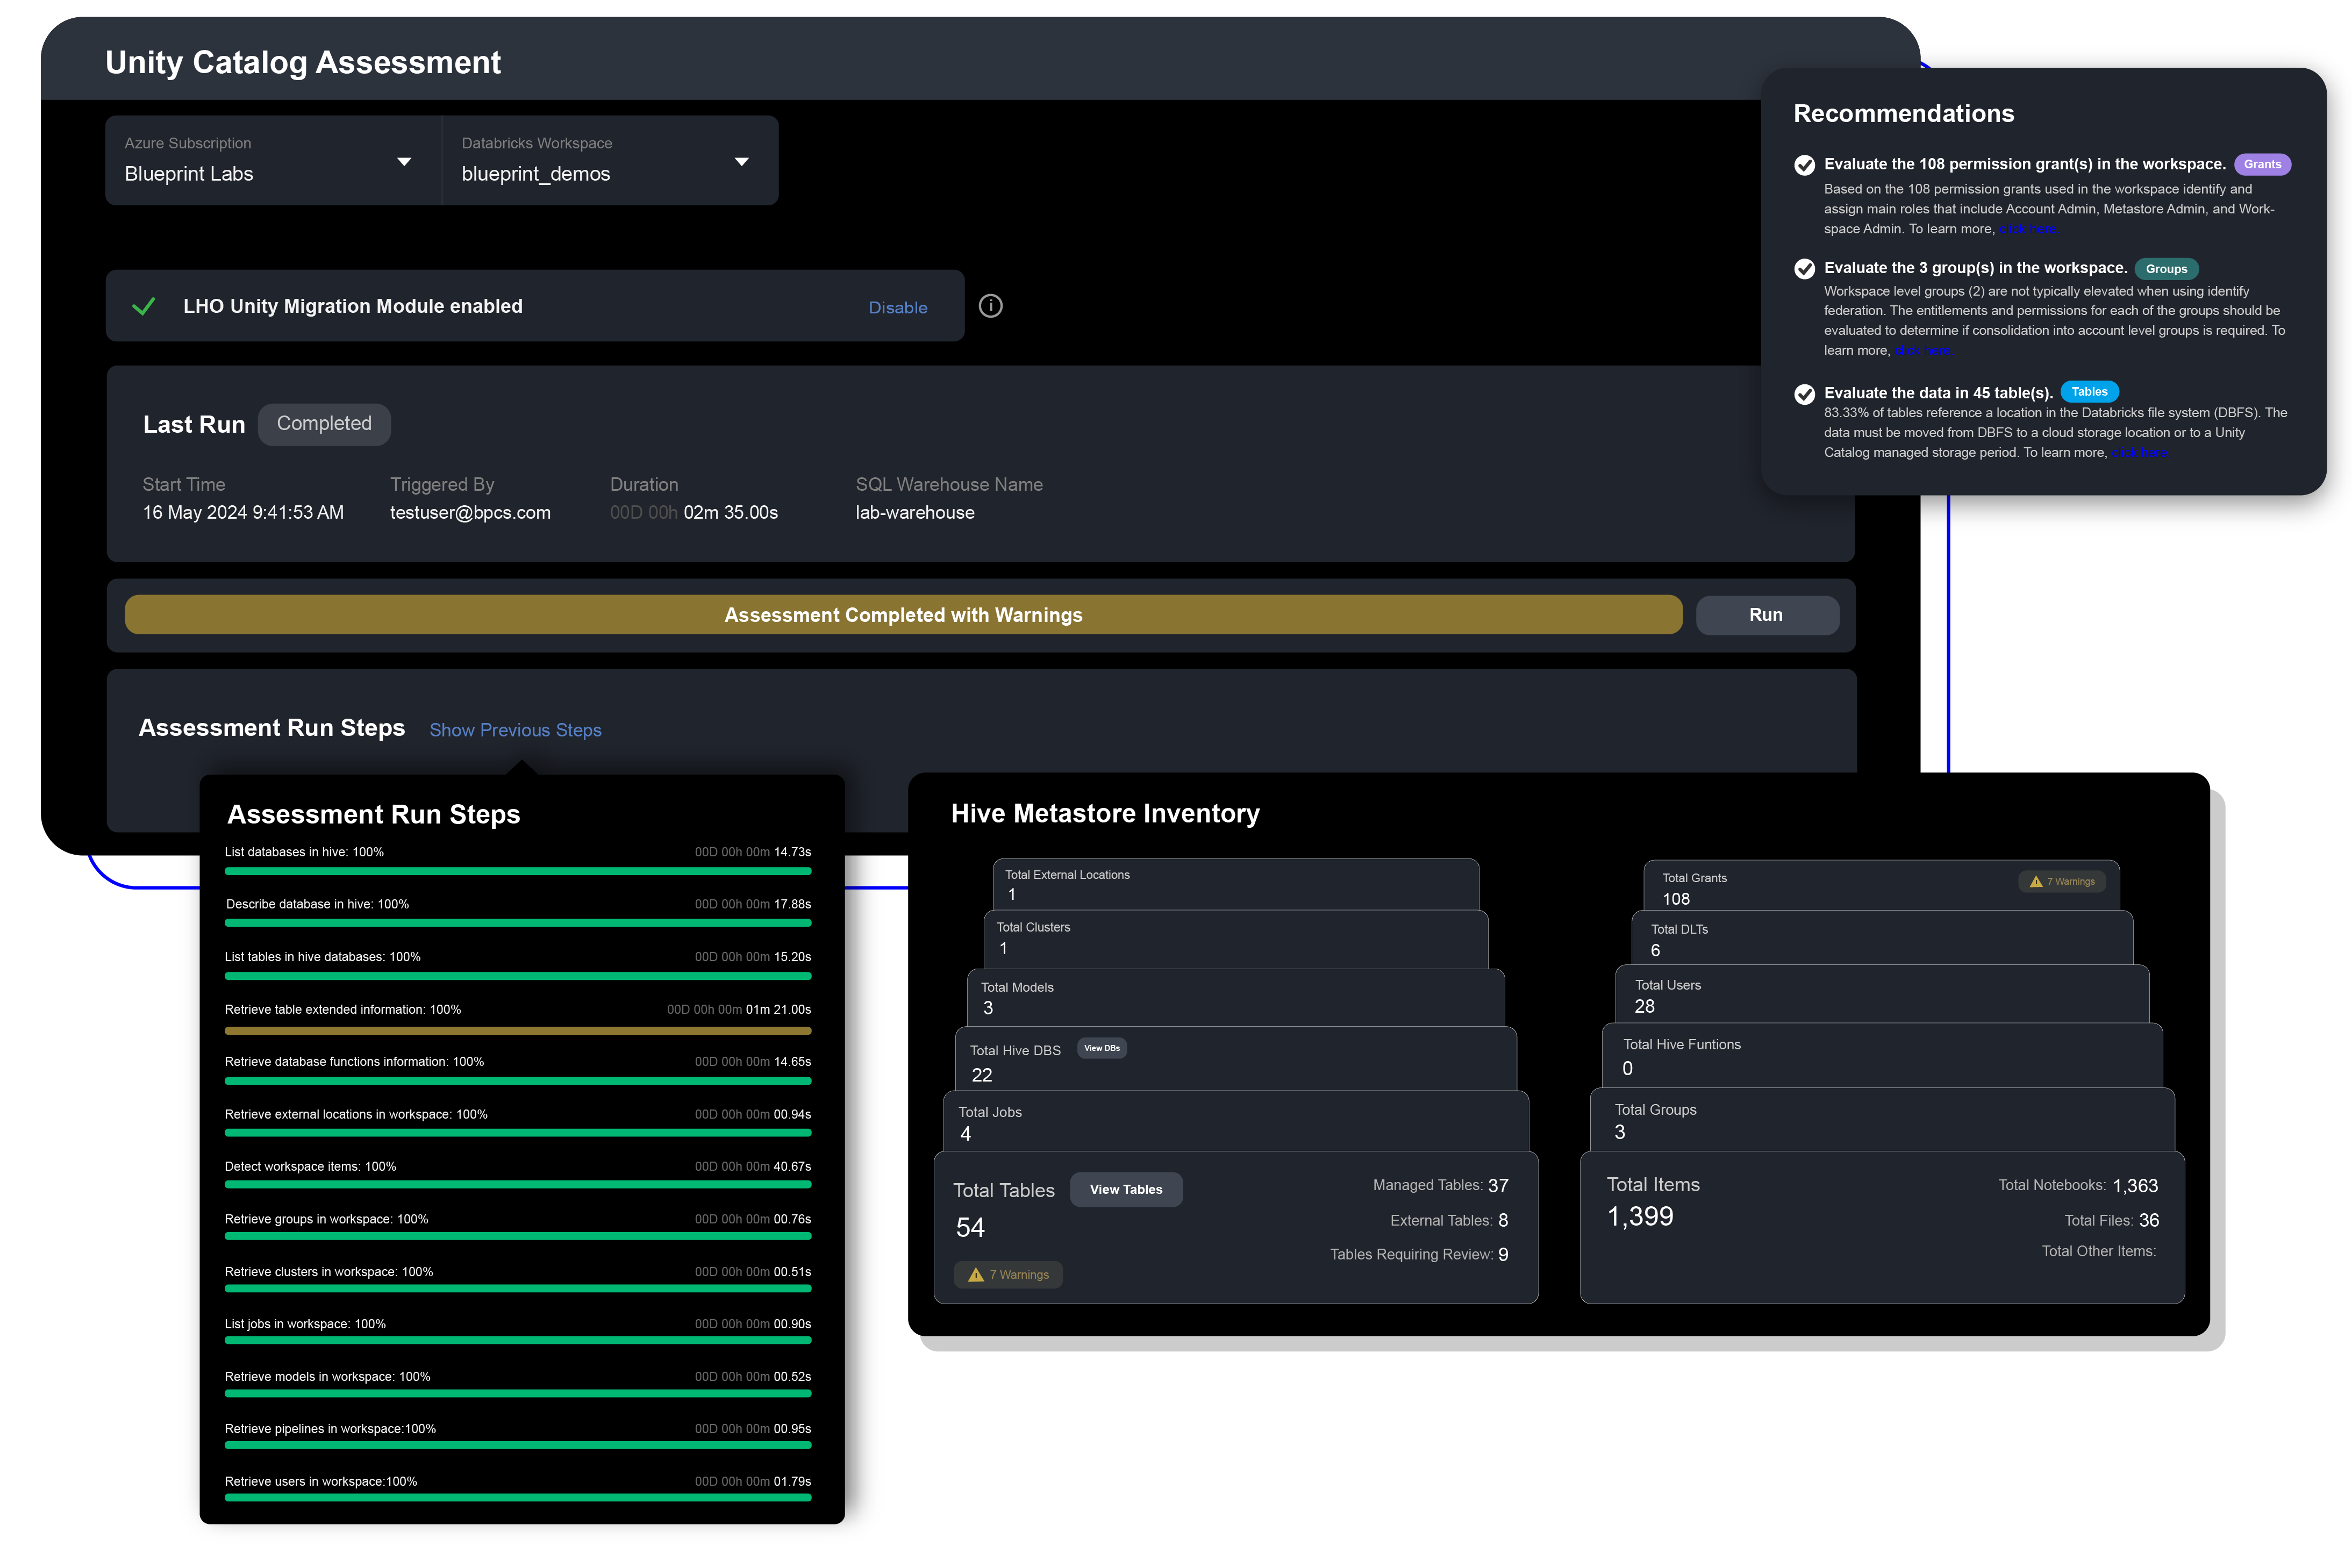Click 'lab-warehouse' SQL warehouse name
Image resolution: width=2352 pixels, height=1568 pixels.
point(915,513)
